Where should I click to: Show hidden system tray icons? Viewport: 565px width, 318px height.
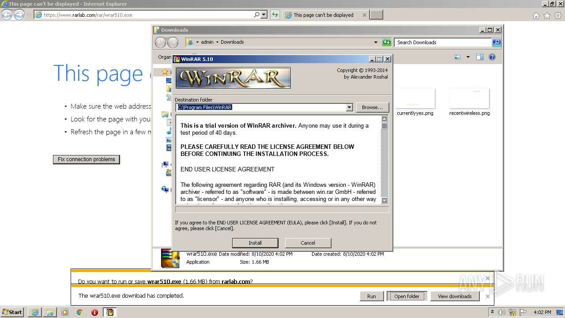pos(492,312)
